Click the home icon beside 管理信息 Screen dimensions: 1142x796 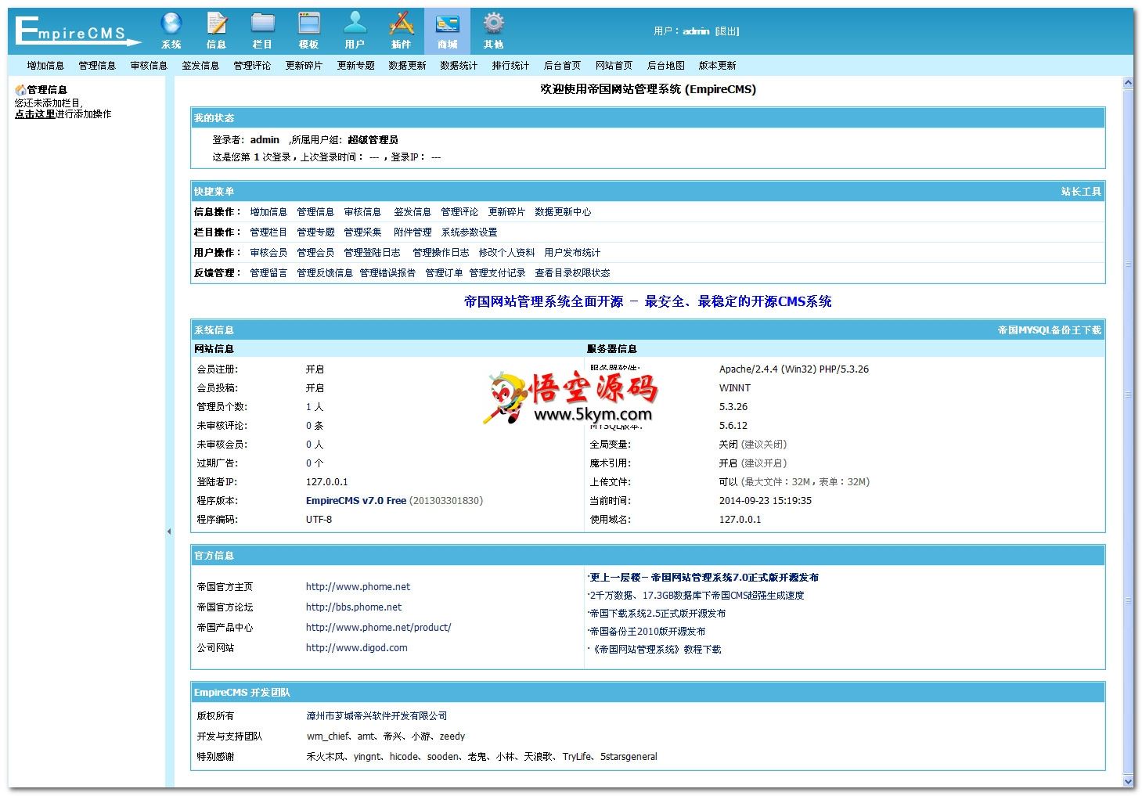pyautogui.click(x=20, y=90)
